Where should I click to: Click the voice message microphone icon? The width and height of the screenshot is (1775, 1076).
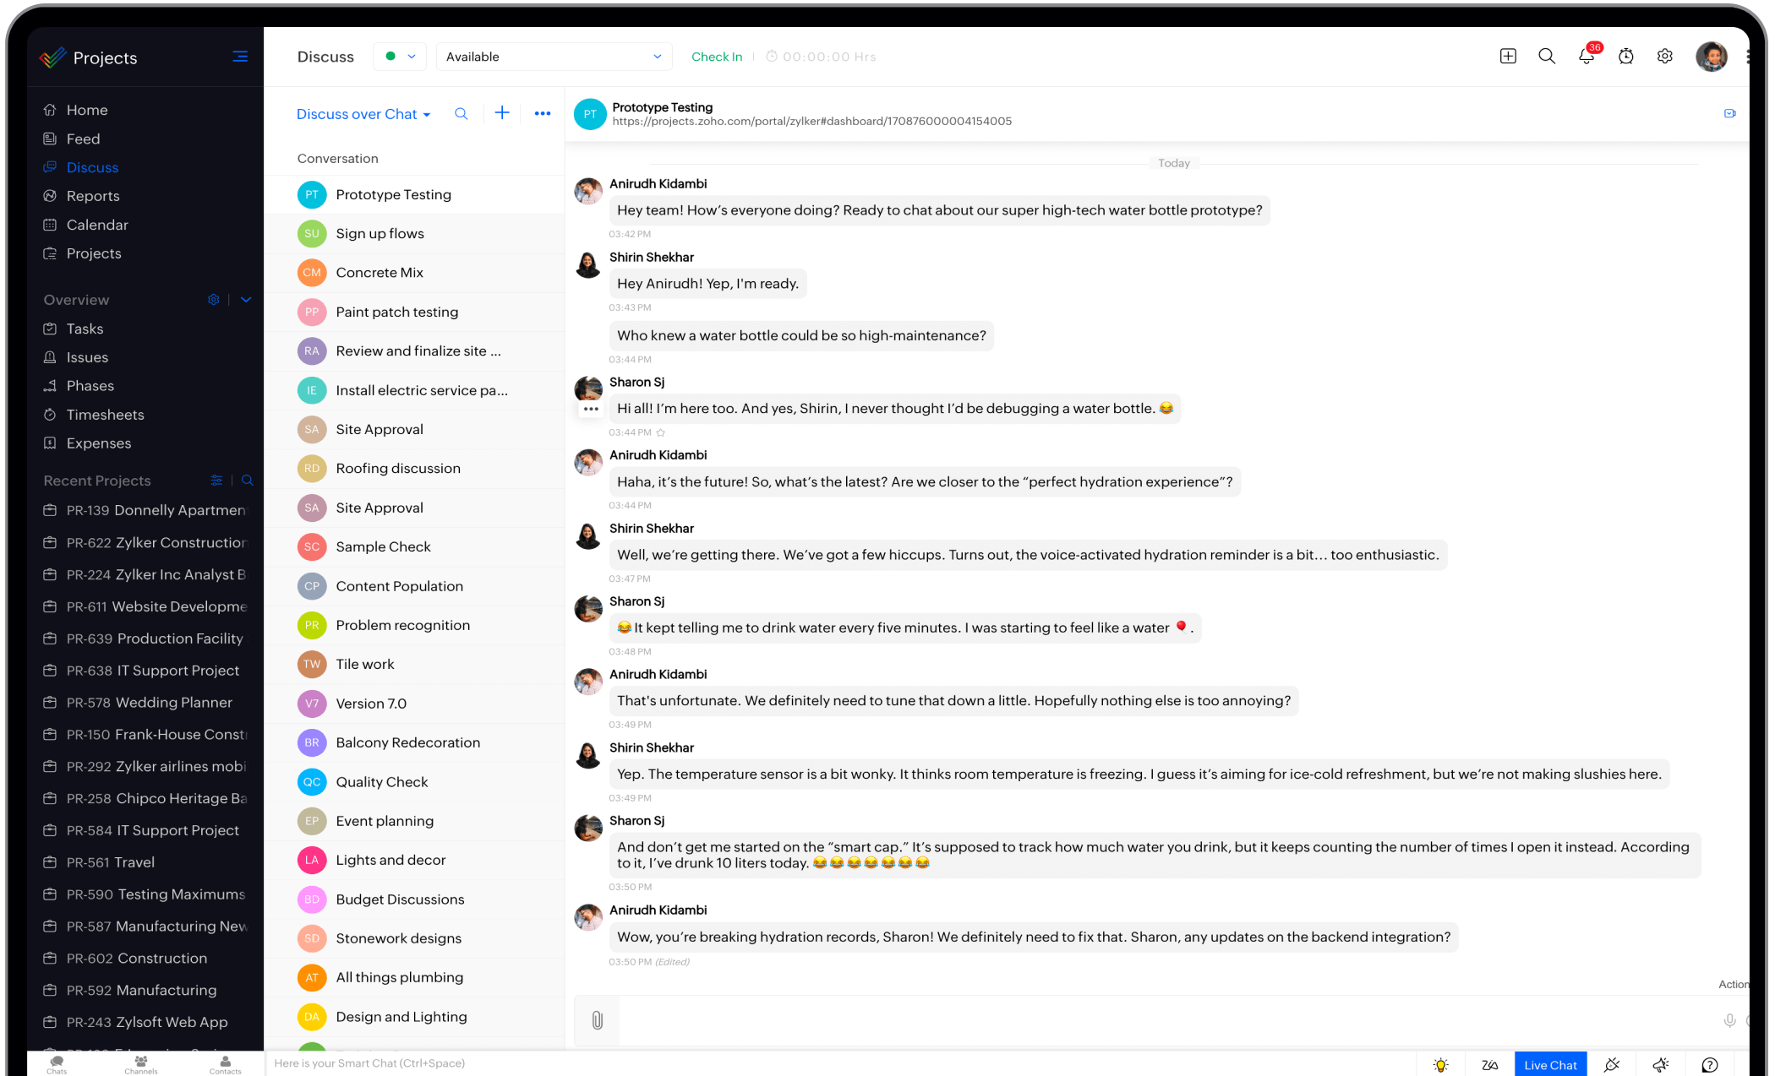pyautogui.click(x=1731, y=1020)
